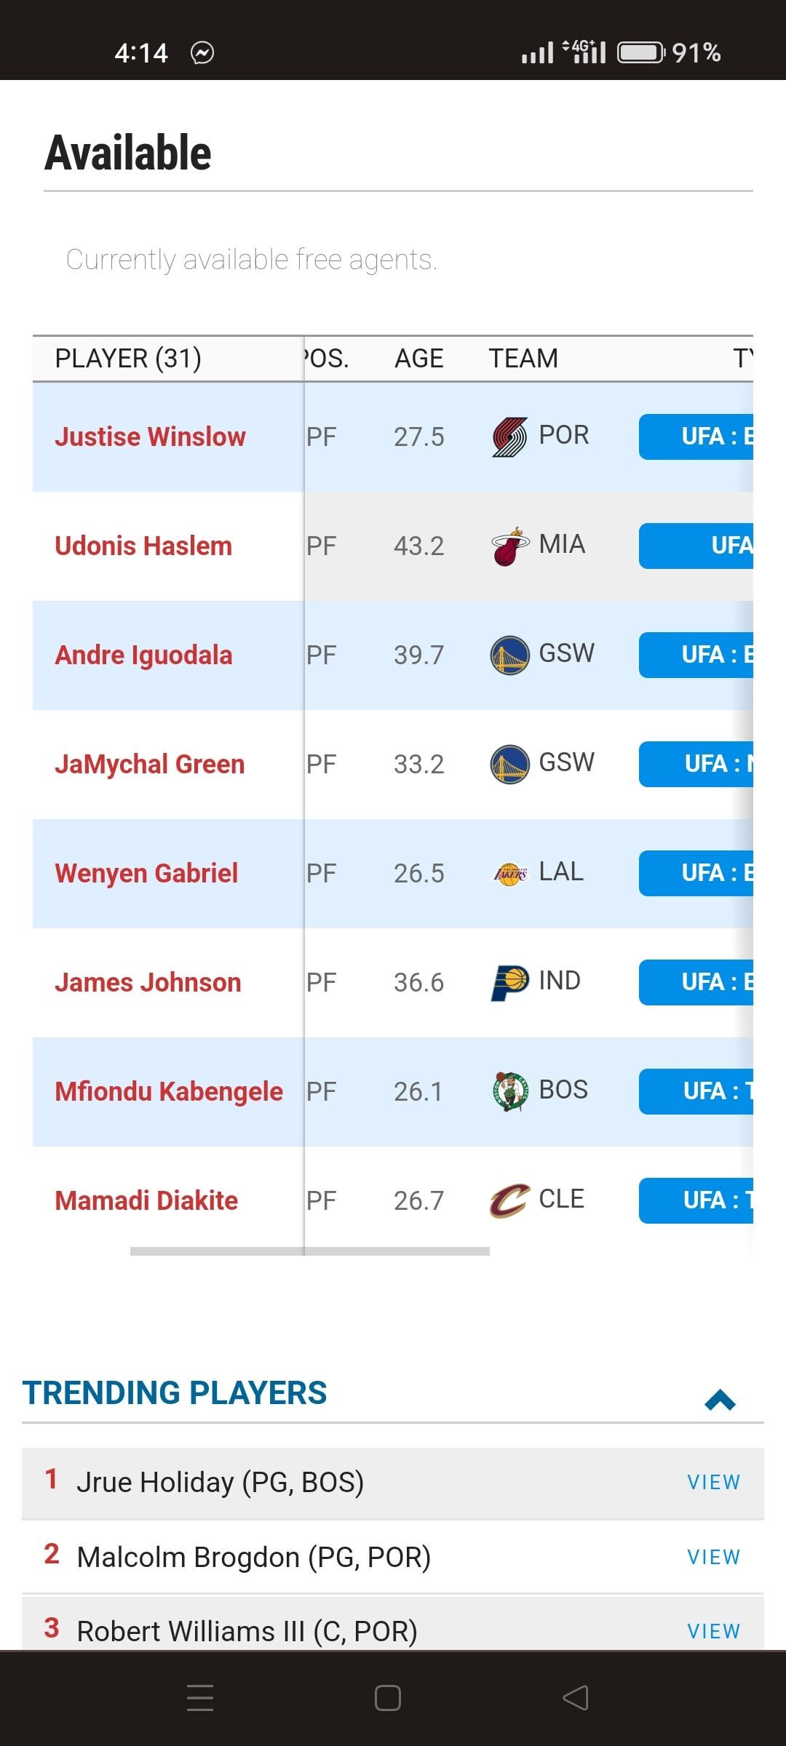View trending player Jrue Holiday
This screenshot has width=786, height=1746.
click(713, 1483)
